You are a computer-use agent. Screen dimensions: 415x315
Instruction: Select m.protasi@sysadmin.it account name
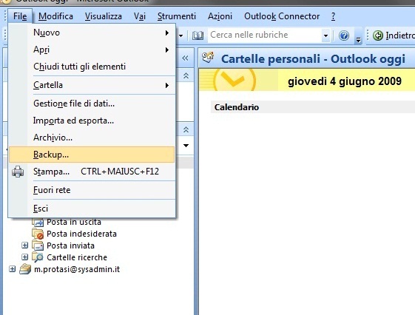77,269
